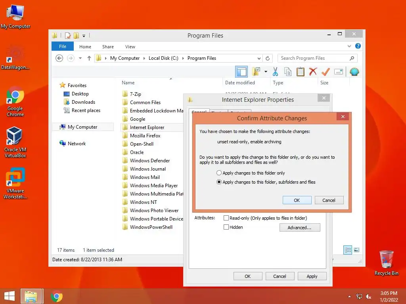Select Oracle VM VirtualBox desktop icon
This screenshot has width=406, height=304.
[x=15, y=142]
